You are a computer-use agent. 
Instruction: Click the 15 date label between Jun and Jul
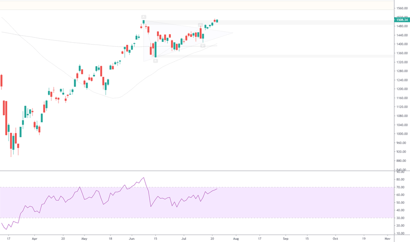pyautogui.click(x=155, y=238)
